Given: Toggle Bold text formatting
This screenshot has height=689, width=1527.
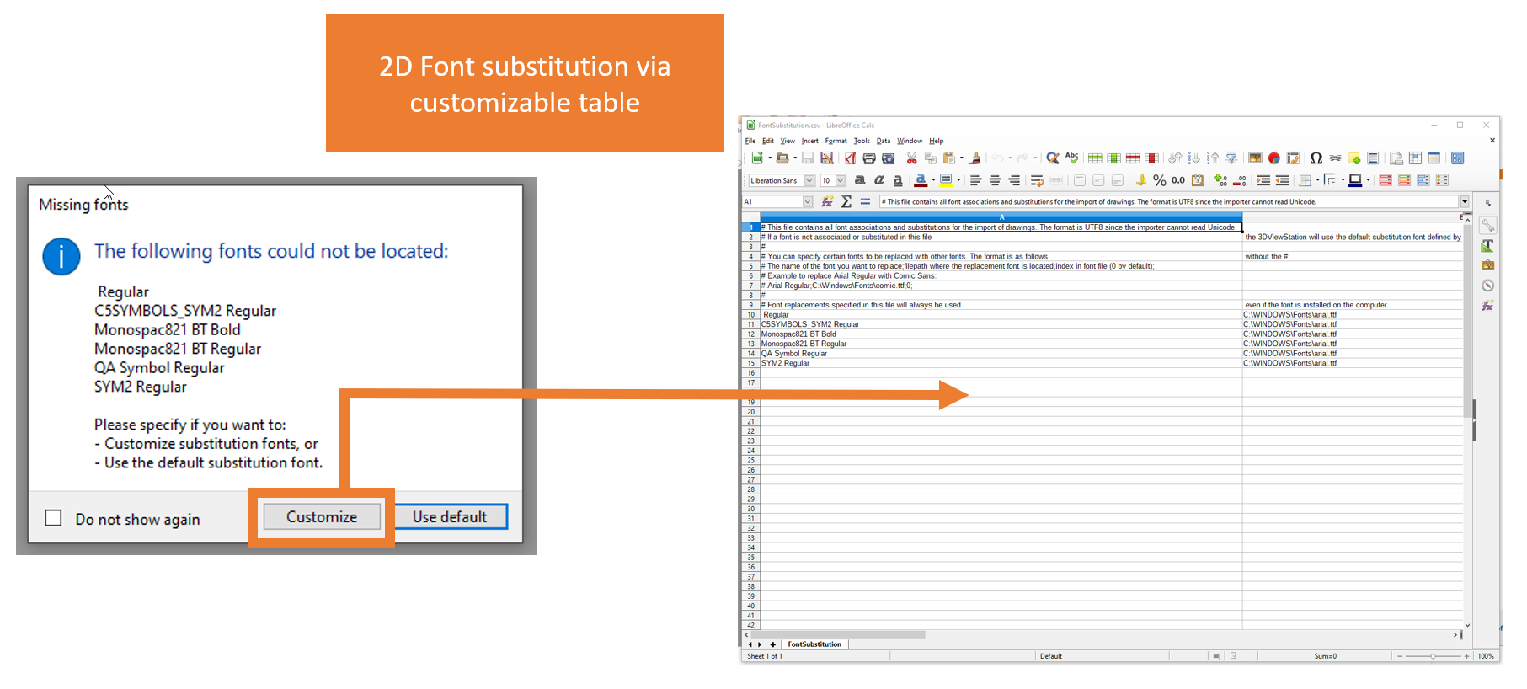Looking at the screenshot, I should [860, 180].
